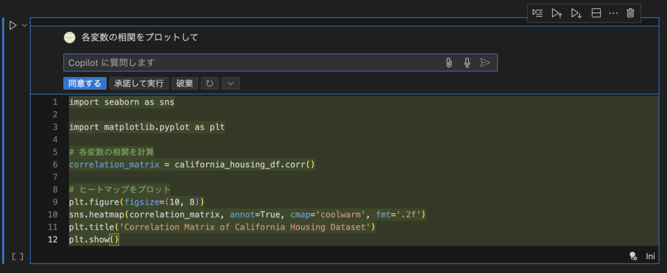This screenshot has height=273, width=667.
Task: Send the Copilot request arrow icon
Action: click(485, 63)
